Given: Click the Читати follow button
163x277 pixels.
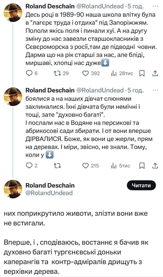Looking at the screenshot, I should (141, 185).
